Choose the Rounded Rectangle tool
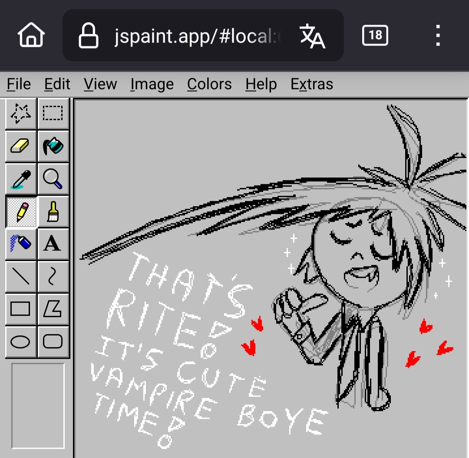The width and height of the screenshot is (469, 458). click(x=53, y=342)
